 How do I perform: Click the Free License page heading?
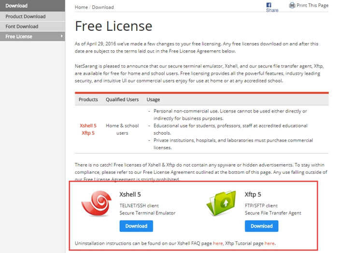(x=113, y=26)
